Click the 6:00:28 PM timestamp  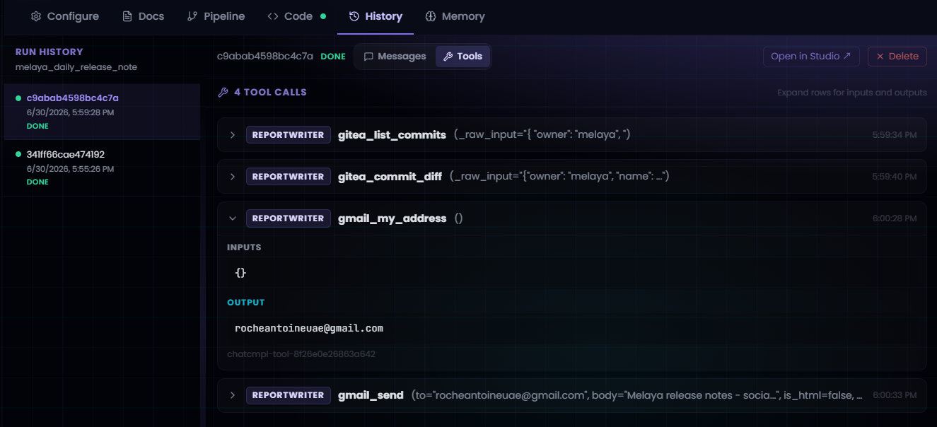click(x=894, y=218)
